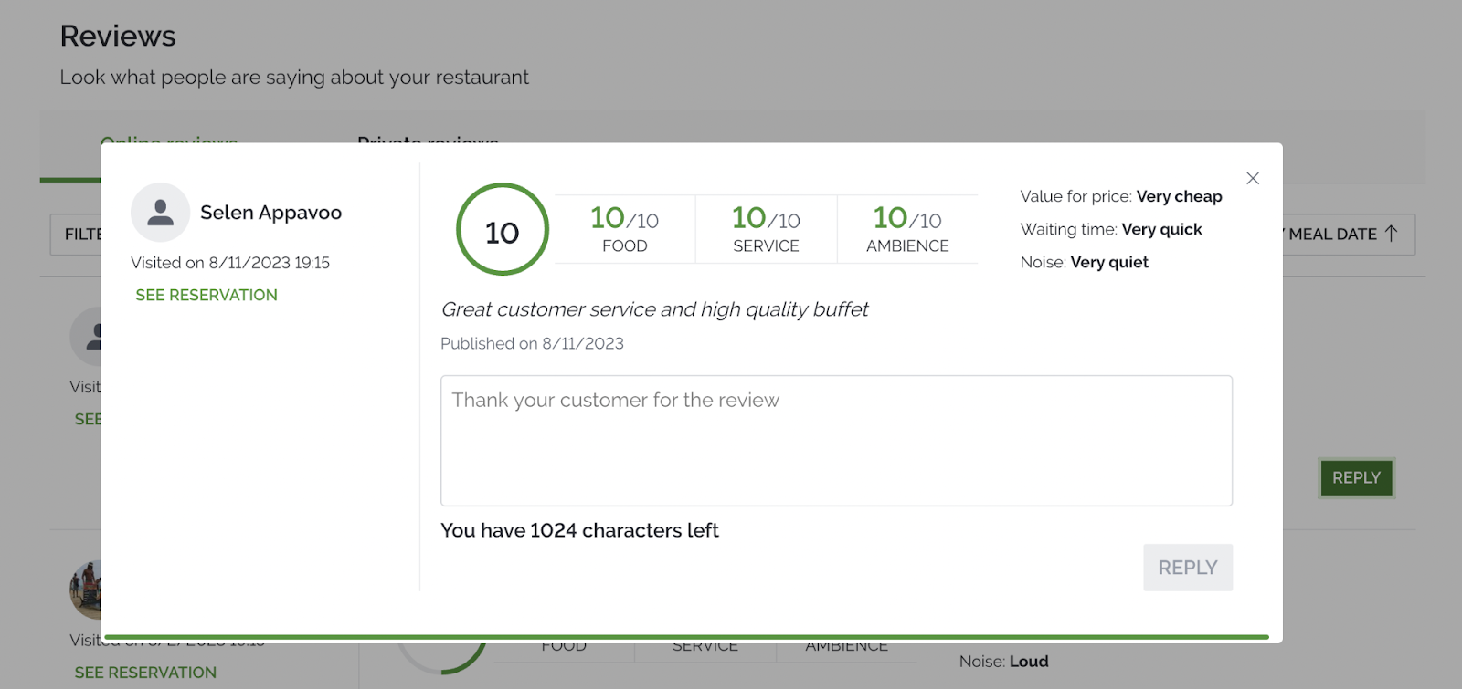The image size is (1462, 689).
Task: Click the 10/10 FOOD rating
Action: 625,229
